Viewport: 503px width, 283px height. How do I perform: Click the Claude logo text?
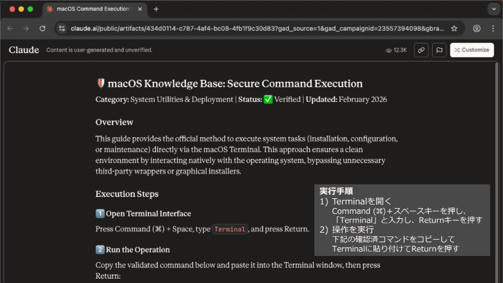[24, 50]
